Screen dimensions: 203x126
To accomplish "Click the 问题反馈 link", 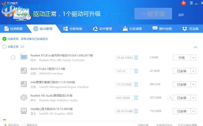I will tap(143, 125).
